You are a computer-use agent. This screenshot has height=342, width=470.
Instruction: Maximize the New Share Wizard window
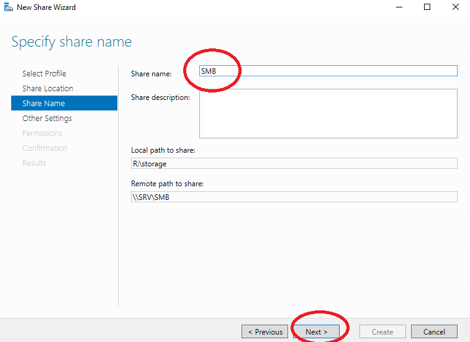[427, 7]
